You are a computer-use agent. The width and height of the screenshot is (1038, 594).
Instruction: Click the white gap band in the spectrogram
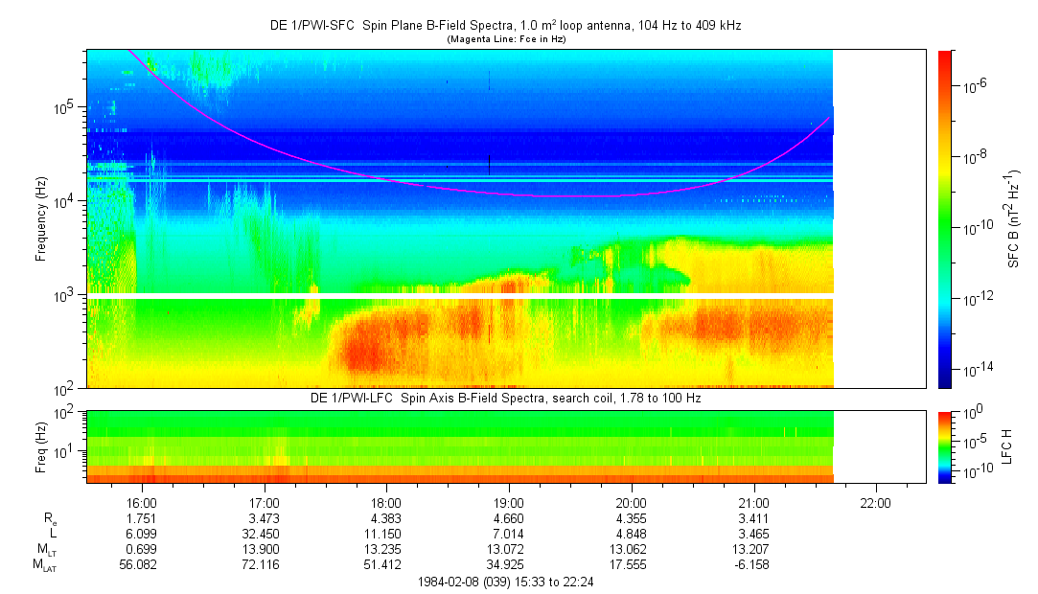click(460, 295)
